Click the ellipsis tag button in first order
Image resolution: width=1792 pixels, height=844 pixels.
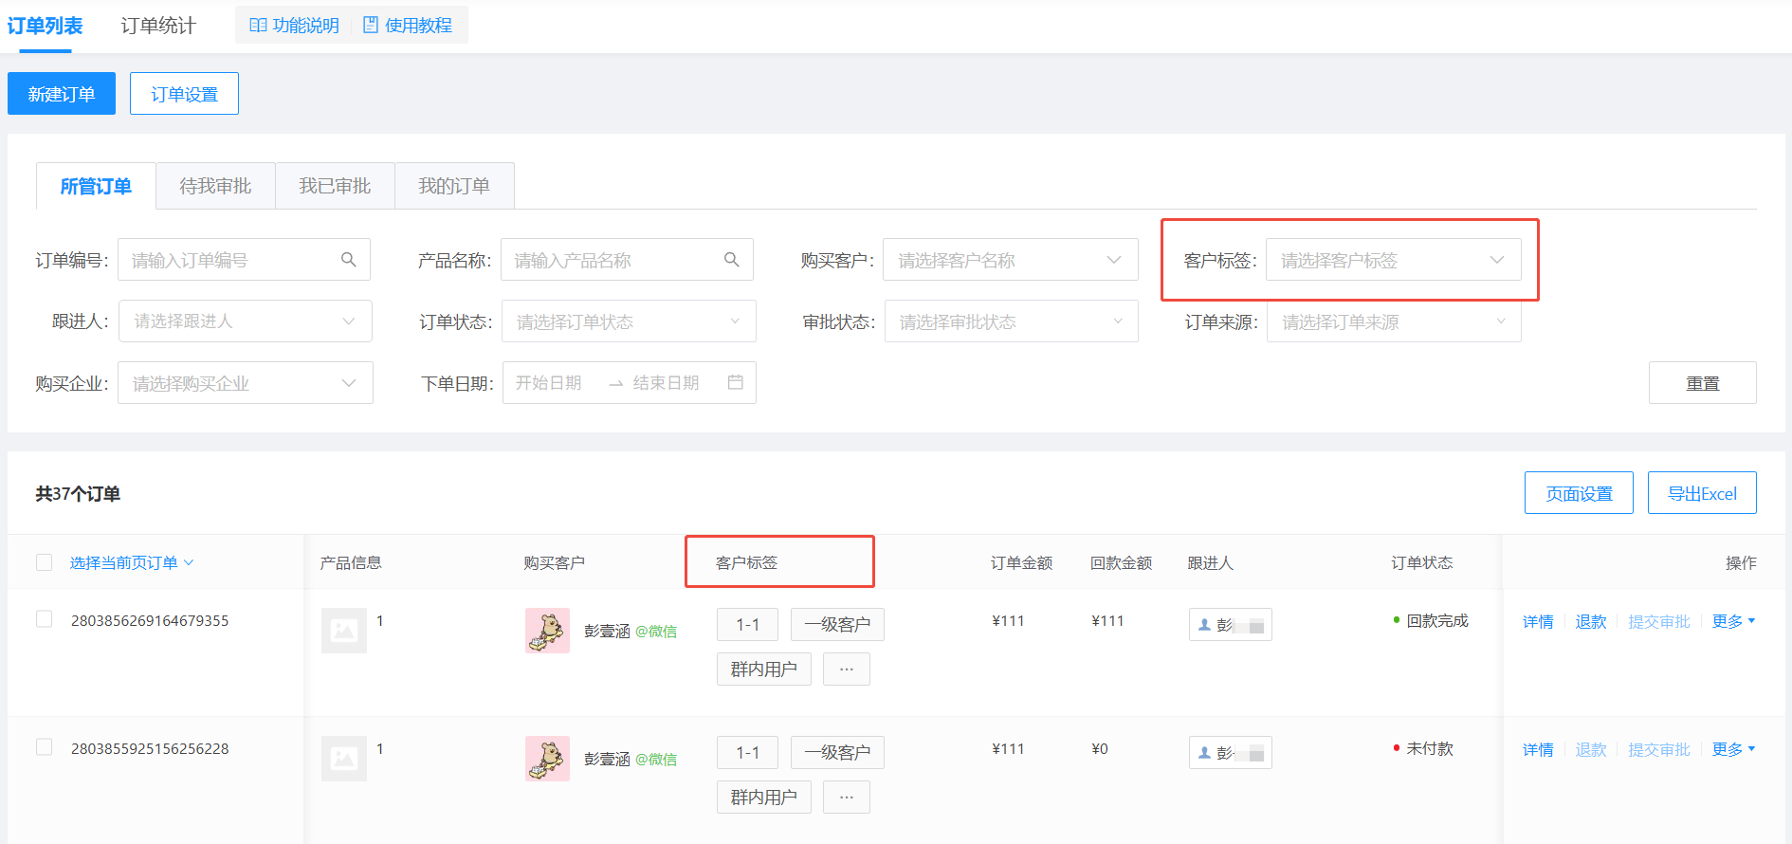846,670
